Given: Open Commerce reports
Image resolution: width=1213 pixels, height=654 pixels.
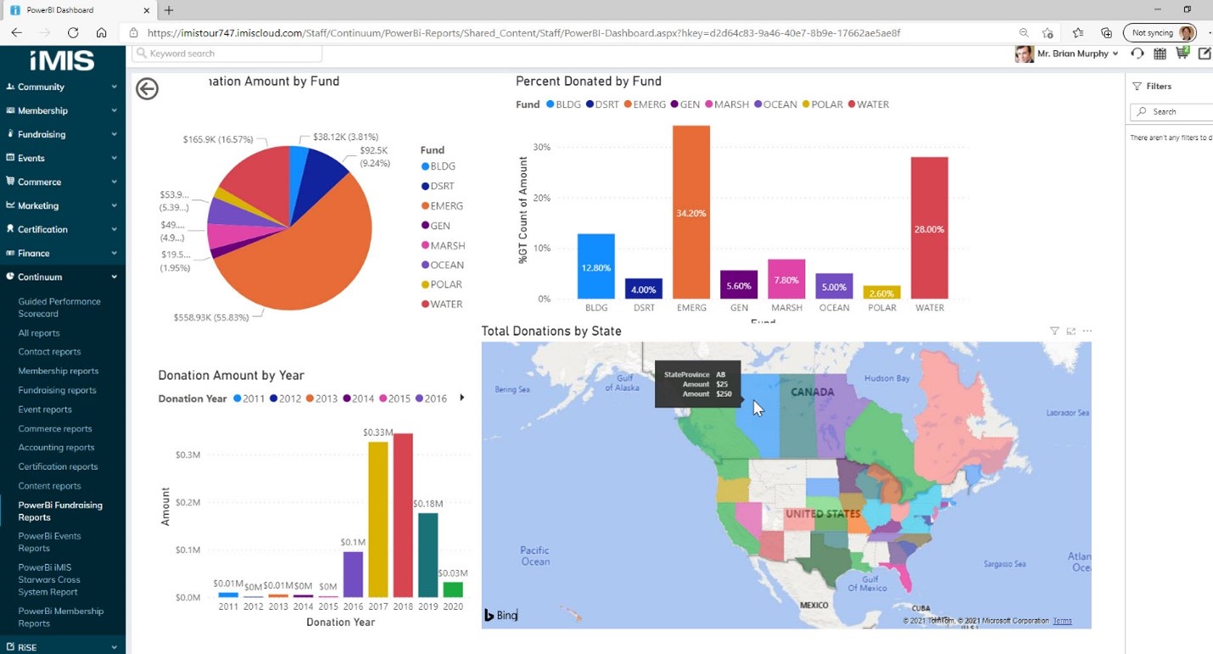Looking at the screenshot, I should pyautogui.click(x=55, y=428).
